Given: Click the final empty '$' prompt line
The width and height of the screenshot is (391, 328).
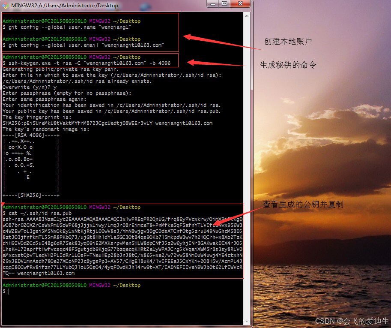Looking at the screenshot, I should click(6, 291).
